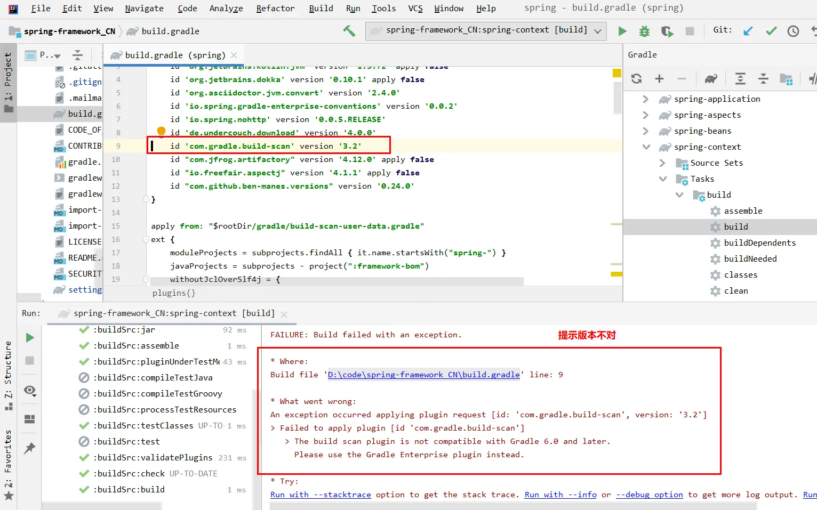Select .gitignore file in Project tree
This screenshot has width=817, height=510.
coord(78,82)
